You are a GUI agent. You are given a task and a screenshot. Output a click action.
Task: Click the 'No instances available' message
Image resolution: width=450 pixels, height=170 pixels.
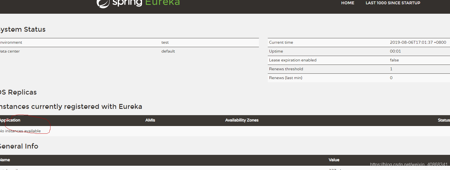[20, 131]
